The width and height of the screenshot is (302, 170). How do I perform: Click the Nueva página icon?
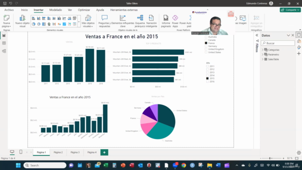[x=6, y=18]
